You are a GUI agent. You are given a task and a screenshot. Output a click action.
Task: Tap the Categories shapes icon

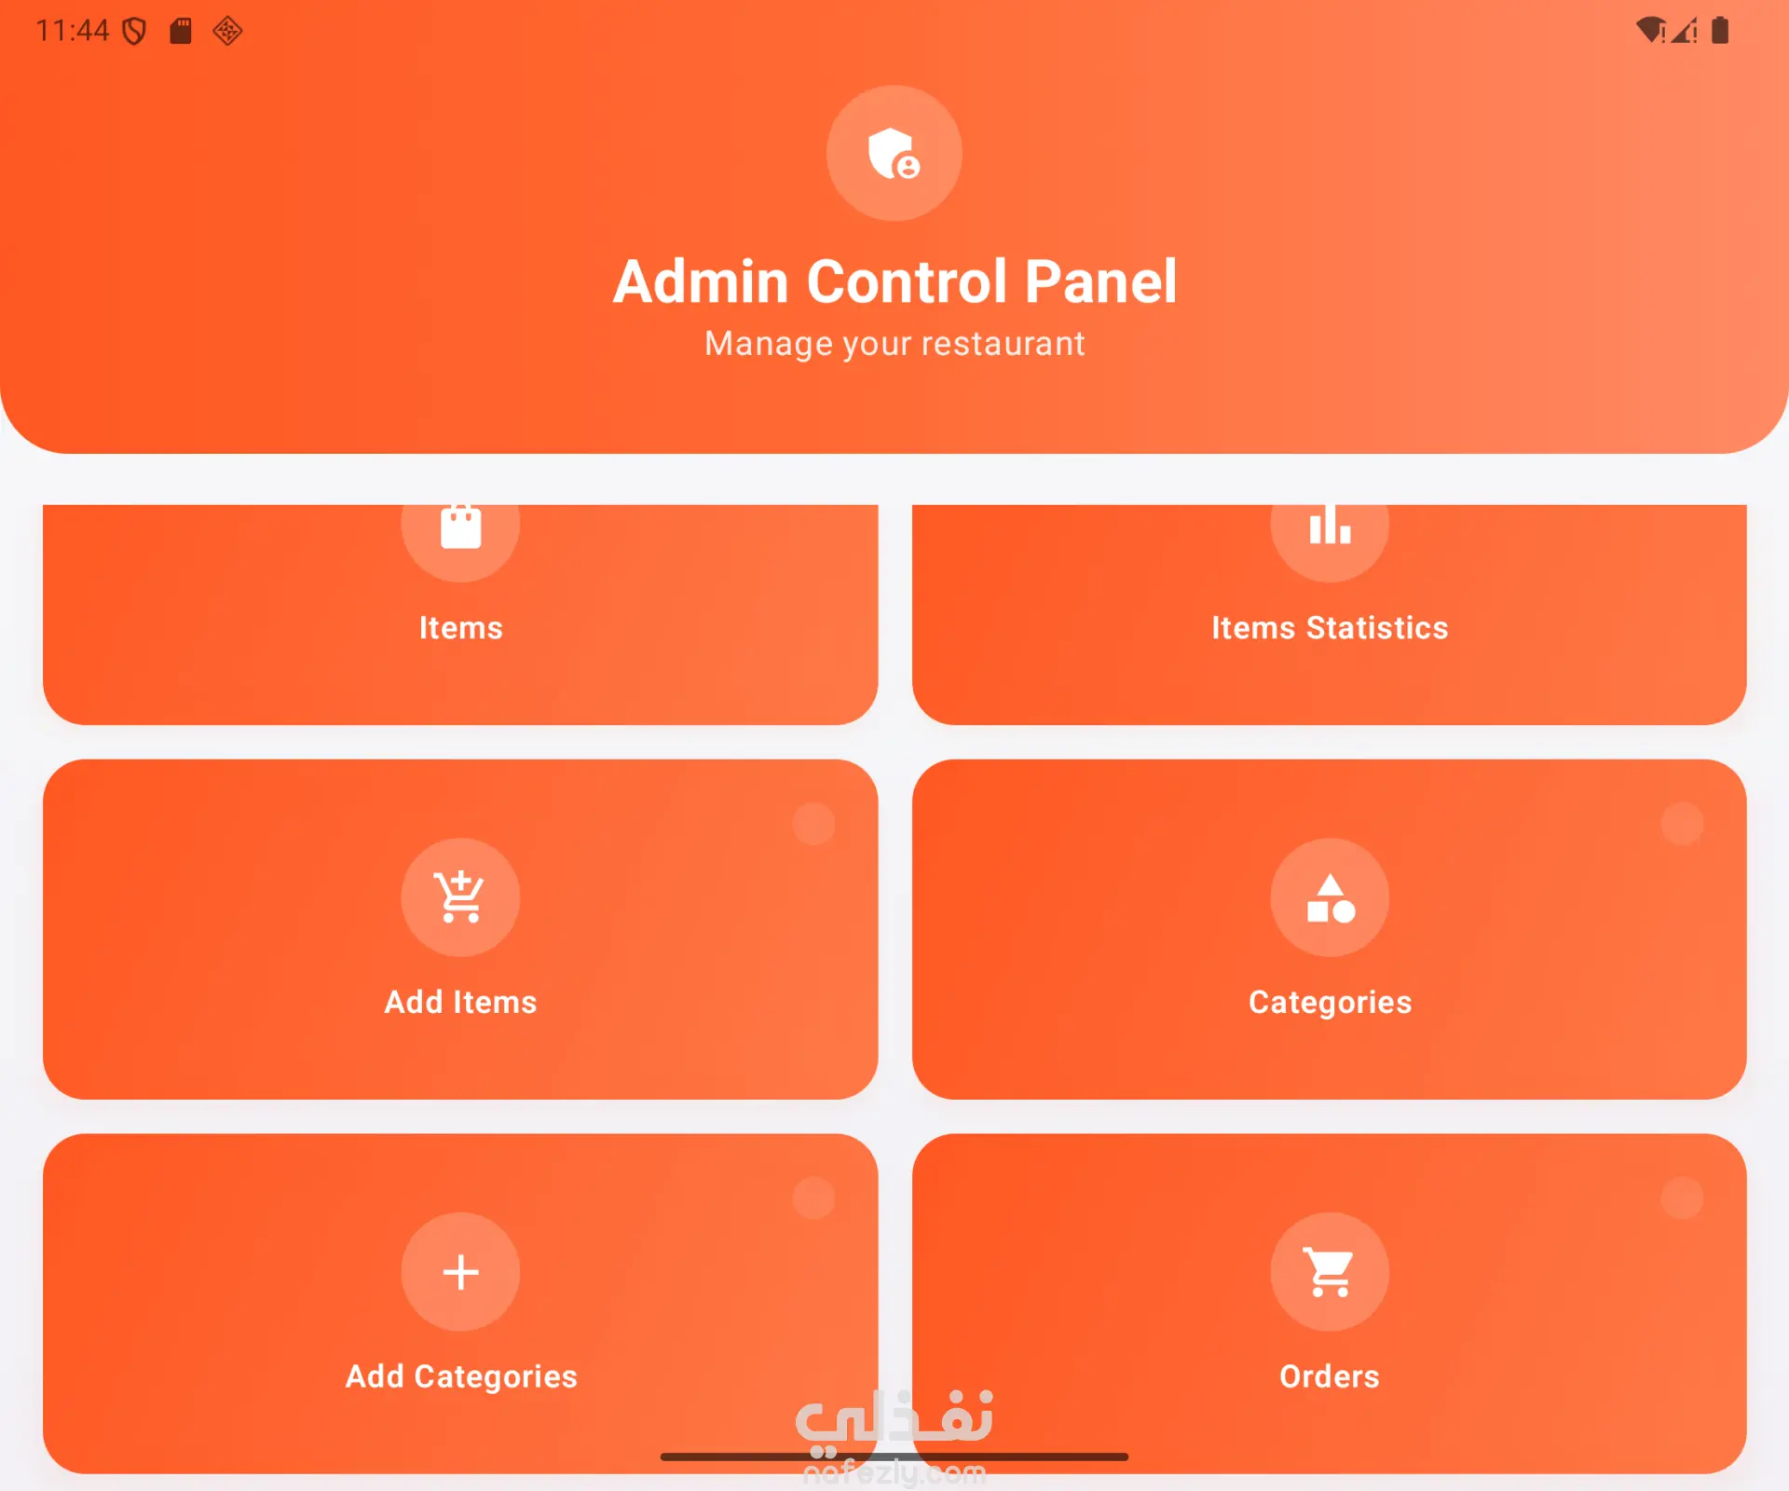coord(1330,897)
